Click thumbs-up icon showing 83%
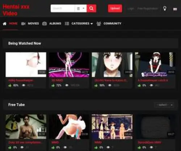Viewport: 181px width, 151px height. [10, 85]
